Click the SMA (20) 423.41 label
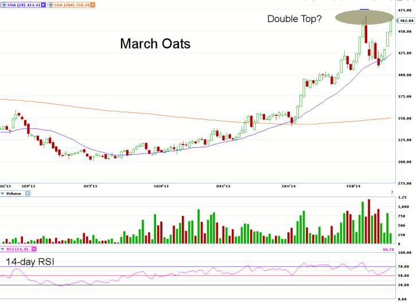Image resolution: width=416 pixels, height=306 pixels. (x=24, y=5)
